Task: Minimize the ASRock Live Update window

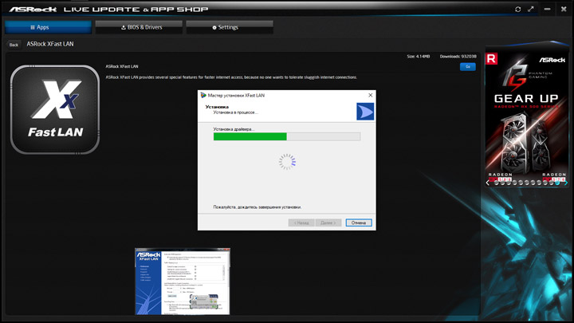Action: coord(547,9)
